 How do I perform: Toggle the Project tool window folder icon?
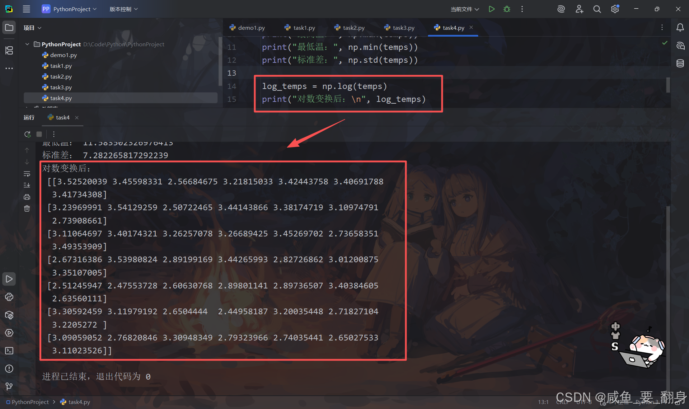[x=9, y=28]
